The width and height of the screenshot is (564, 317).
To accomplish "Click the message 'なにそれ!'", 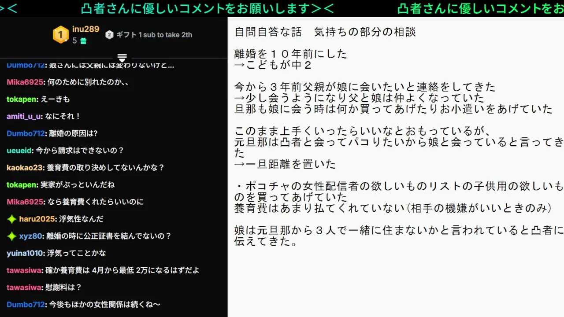I will [63, 117].
